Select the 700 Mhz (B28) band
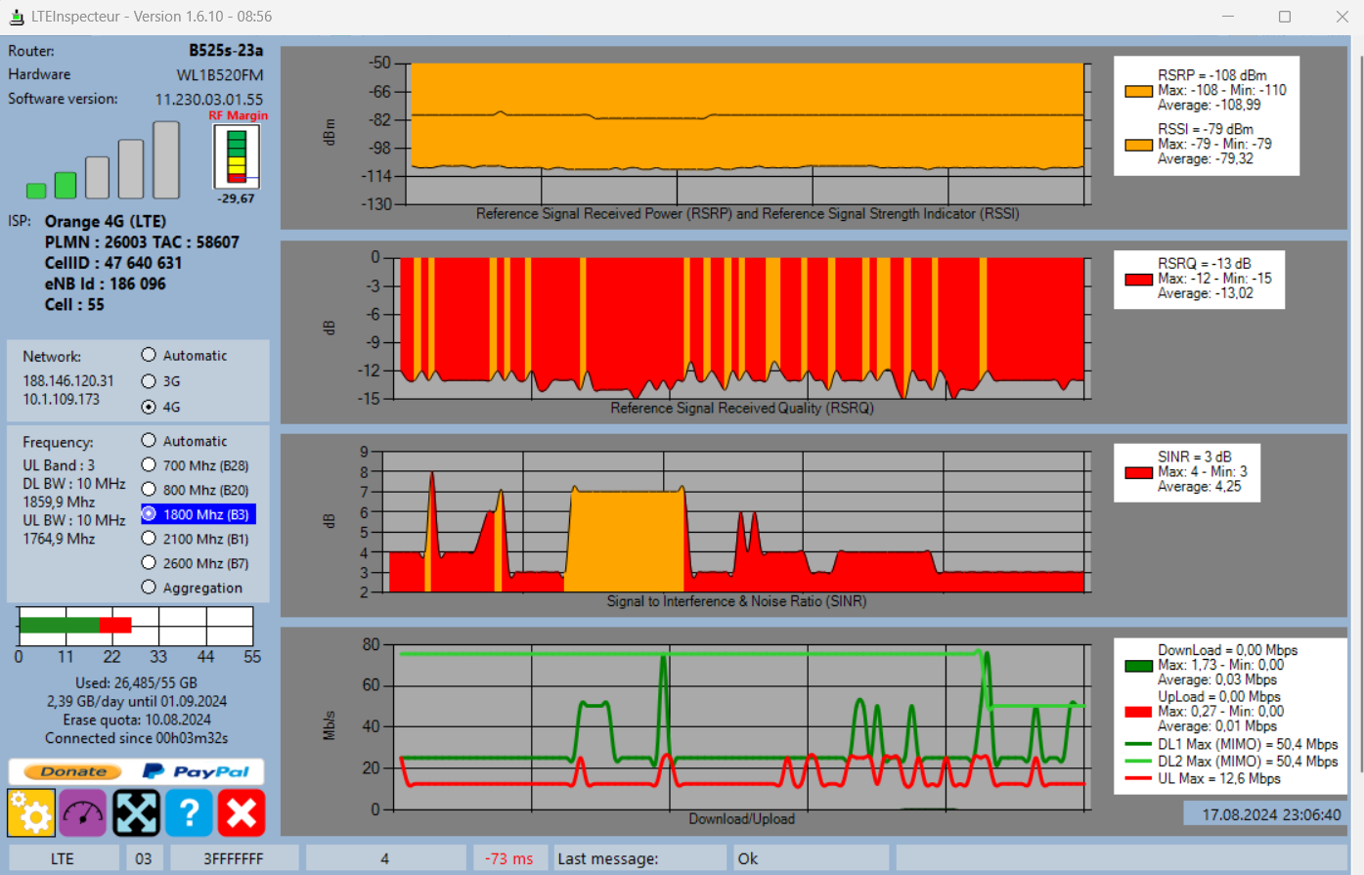The image size is (1364, 875). (x=195, y=465)
